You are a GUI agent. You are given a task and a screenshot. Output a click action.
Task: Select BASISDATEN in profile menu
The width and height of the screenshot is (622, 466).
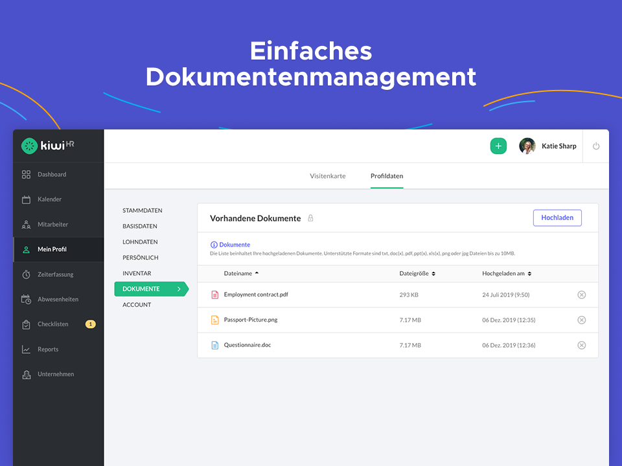click(x=140, y=227)
